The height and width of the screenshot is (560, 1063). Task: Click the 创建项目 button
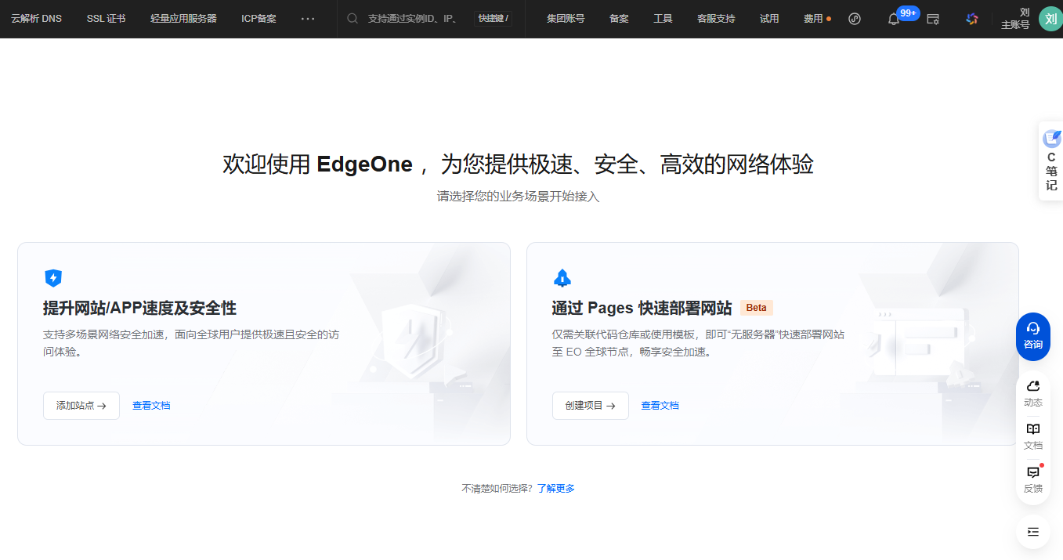point(591,406)
